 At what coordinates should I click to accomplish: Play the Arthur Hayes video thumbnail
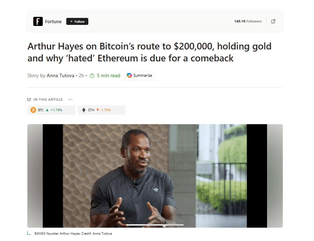155,176
